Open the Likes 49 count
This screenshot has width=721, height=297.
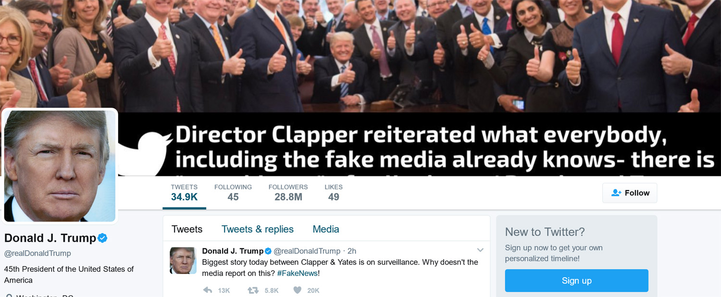click(334, 193)
